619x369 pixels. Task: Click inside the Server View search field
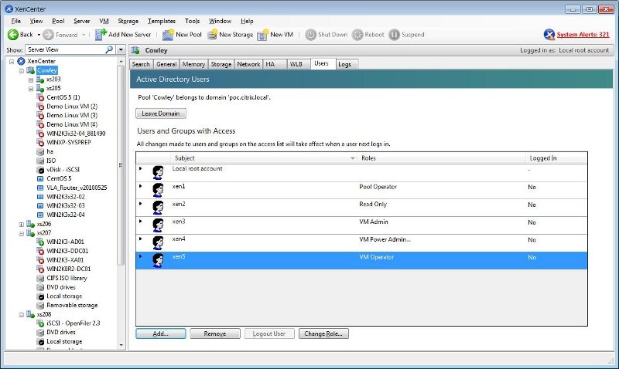pyautogui.click(x=66, y=49)
